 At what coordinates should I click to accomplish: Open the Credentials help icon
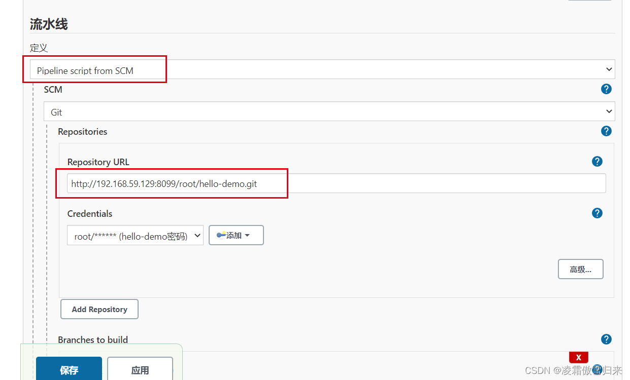[x=597, y=213]
